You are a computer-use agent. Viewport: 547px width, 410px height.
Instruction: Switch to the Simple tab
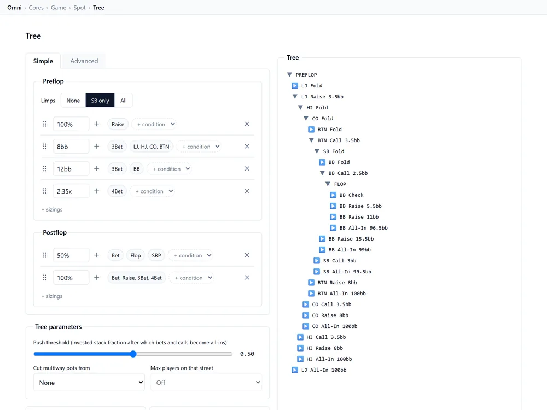pos(43,61)
